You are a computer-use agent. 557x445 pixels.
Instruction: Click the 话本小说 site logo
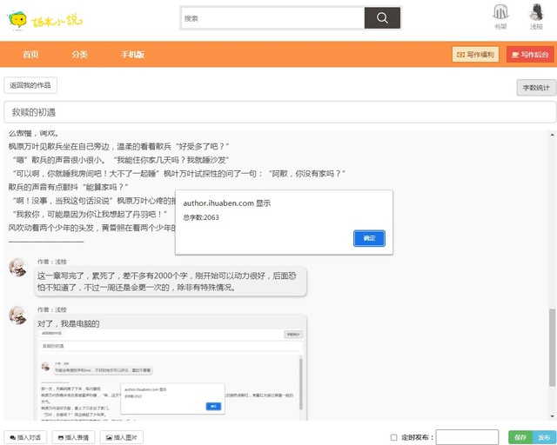click(x=39, y=19)
